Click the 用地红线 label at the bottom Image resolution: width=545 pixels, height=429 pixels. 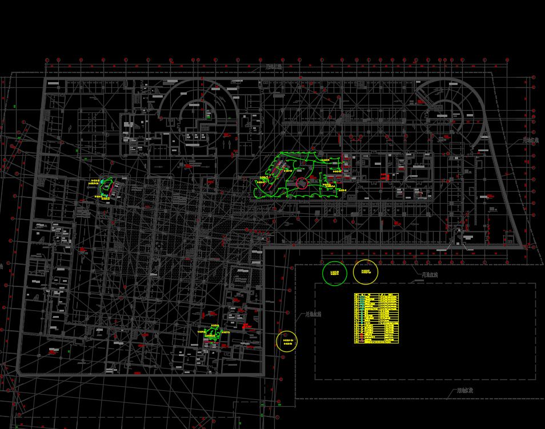point(464,391)
